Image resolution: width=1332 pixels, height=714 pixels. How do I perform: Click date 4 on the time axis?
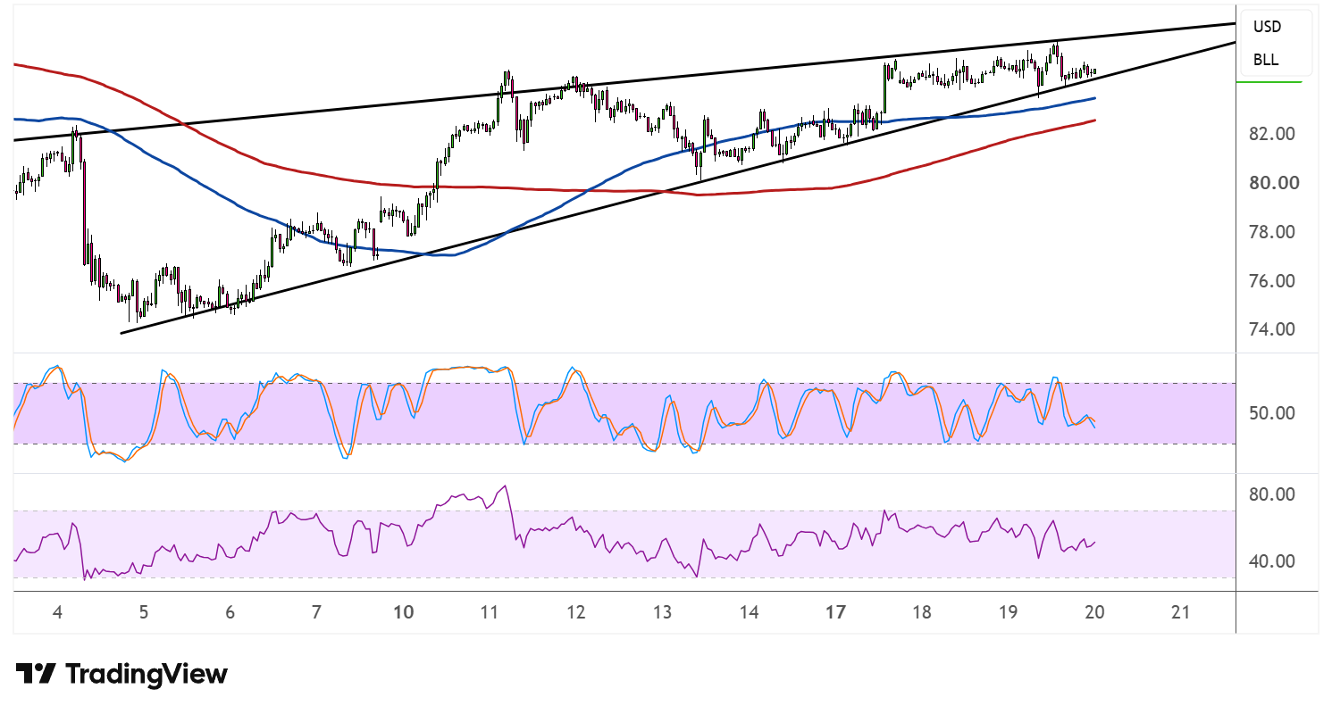pos(57,612)
